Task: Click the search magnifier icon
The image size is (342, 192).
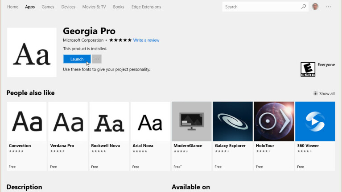Action: click(304, 7)
